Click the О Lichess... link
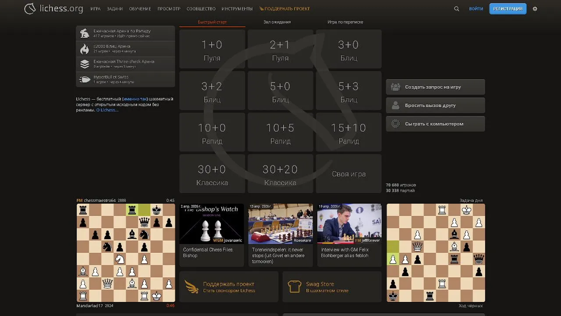This screenshot has width=561, height=316. (x=107, y=110)
